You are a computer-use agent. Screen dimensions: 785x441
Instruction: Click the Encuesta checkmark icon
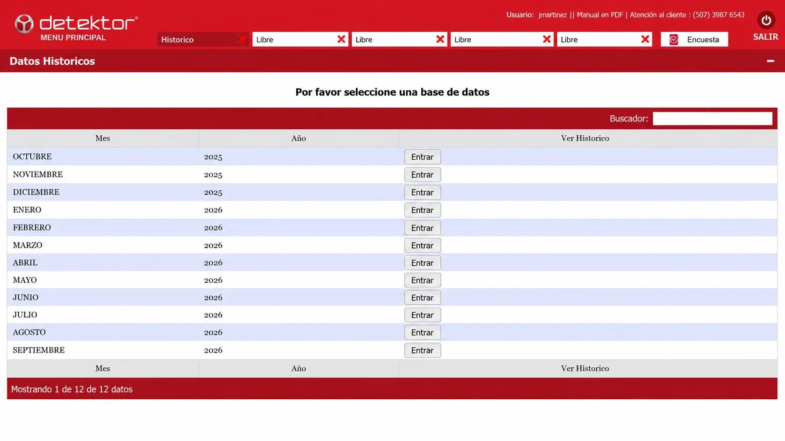(x=674, y=39)
